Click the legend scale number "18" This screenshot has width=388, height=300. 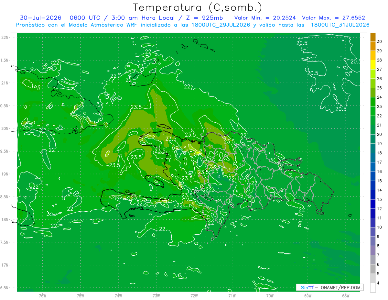[x=380, y=153]
